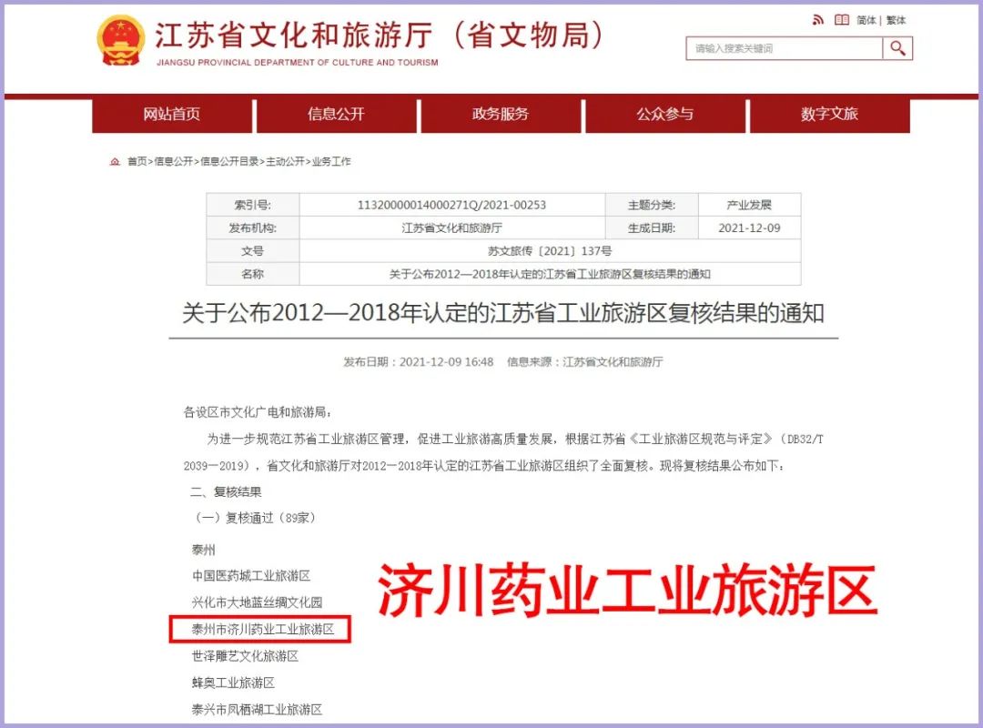Open the 网站首页 menu tab
This screenshot has height=728, width=983.
click(172, 114)
